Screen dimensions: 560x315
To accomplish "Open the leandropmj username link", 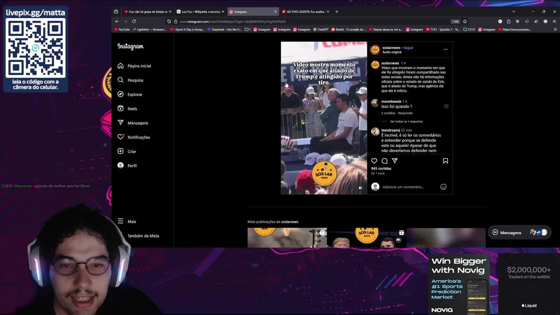I will (391, 130).
